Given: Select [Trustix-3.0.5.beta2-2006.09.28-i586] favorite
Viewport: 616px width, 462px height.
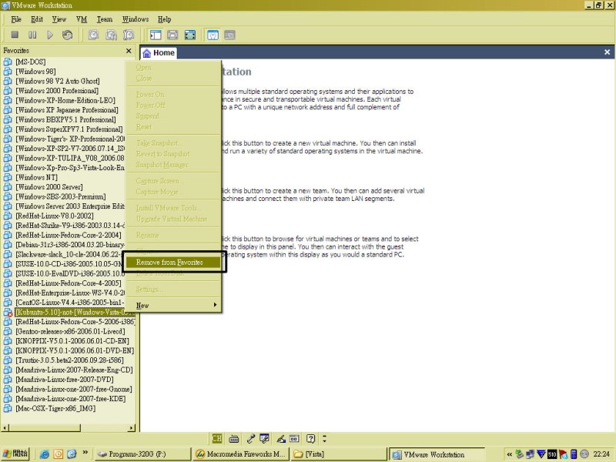Looking at the screenshot, I should pyautogui.click(x=69, y=360).
